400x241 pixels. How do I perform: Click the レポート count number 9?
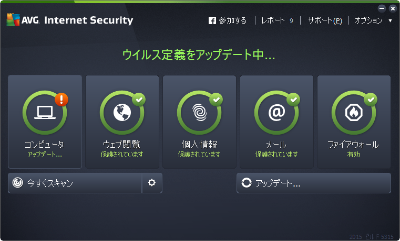tap(291, 20)
